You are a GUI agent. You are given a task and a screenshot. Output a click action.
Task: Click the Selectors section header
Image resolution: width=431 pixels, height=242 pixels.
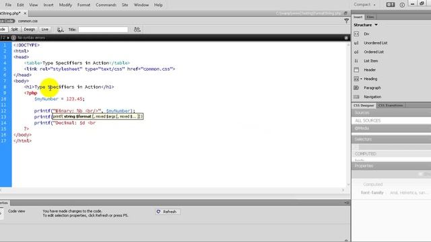391,139
